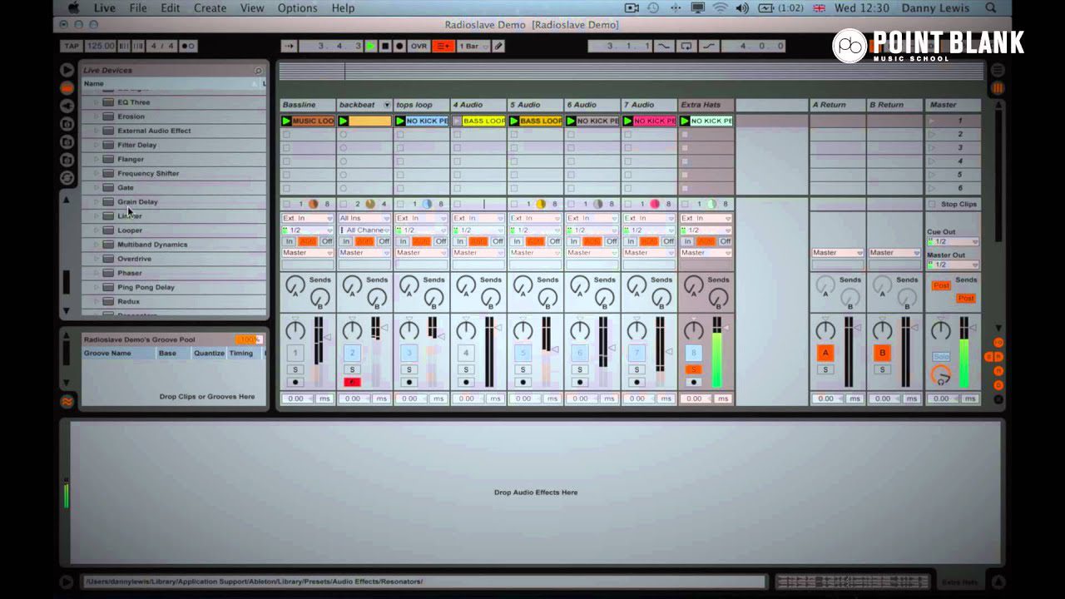Click the Live Devices browser search icon

(258, 71)
